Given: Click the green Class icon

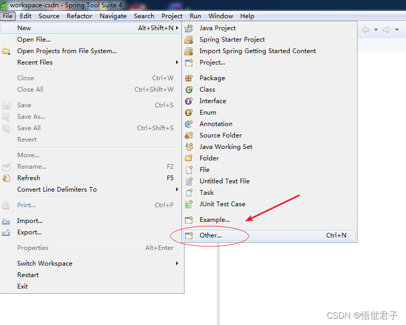Looking at the screenshot, I should pyautogui.click(x=189, y=90).
